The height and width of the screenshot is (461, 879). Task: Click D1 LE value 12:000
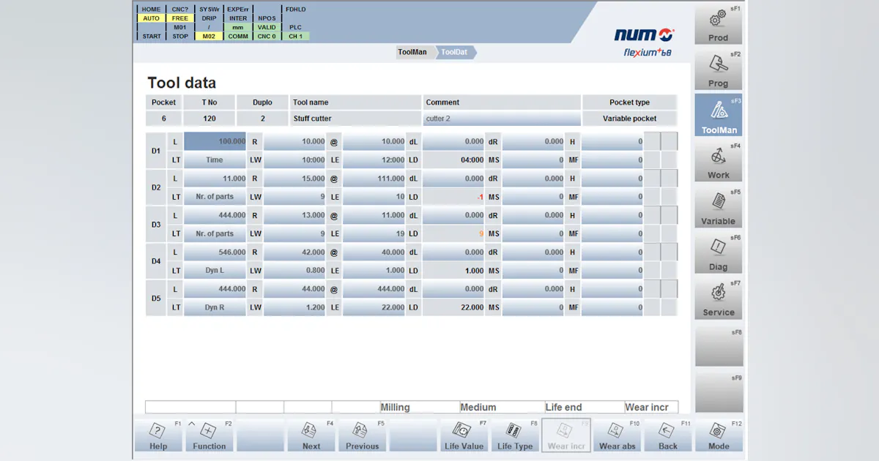click(374, 160)
